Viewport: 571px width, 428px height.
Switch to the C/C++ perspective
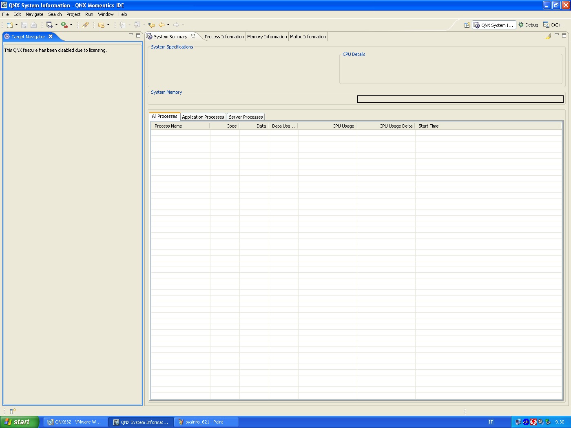tap(554, 25)
